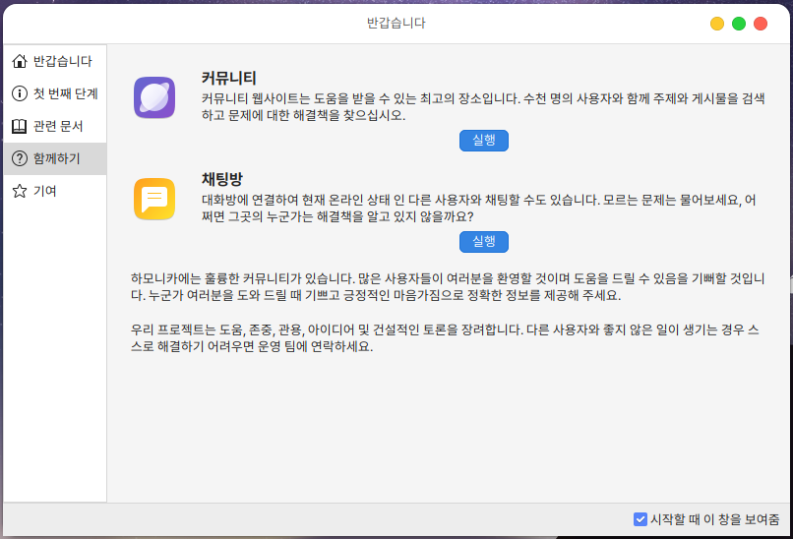Click the purple planet 커뮤니티 icon
Image resolution: width=793 pixels, height=539 pixels.
[154, 97]
